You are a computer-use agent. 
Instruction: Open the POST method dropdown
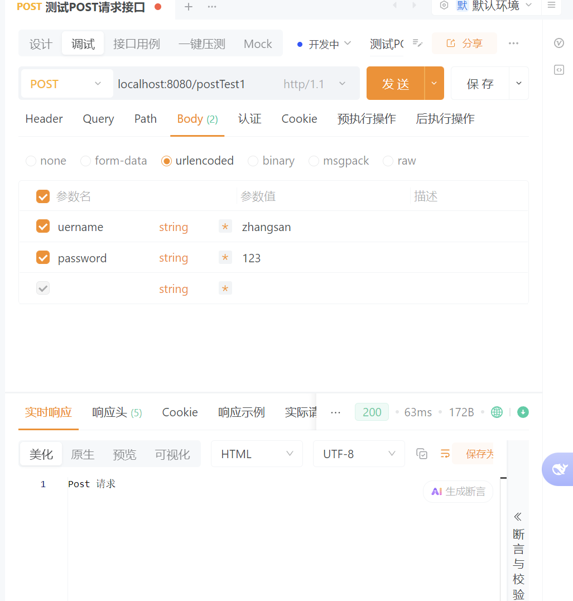[67, 84]
